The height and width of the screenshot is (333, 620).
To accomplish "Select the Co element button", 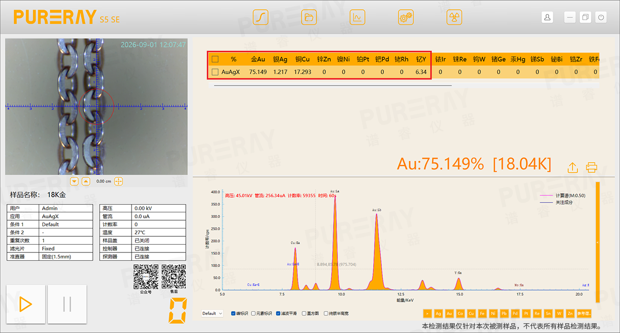I will point(461,313).
